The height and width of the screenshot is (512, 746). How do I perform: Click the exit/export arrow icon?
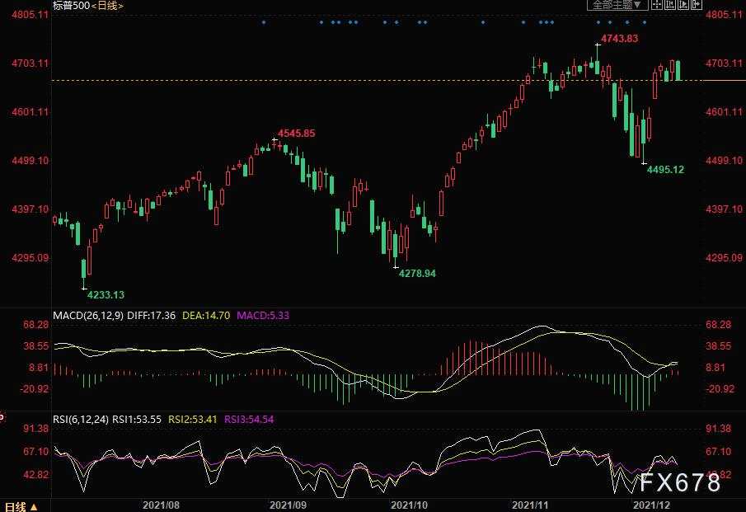tap(696, 5)
